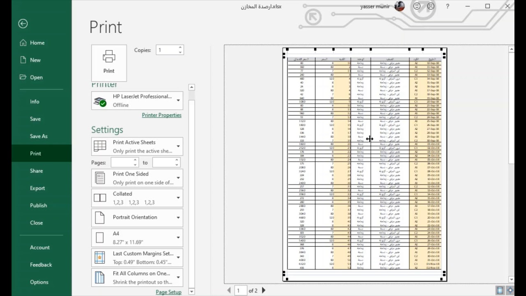Open yasser munir account avatar
This screenshot has width=526, height=296.
tap(399, 6)
